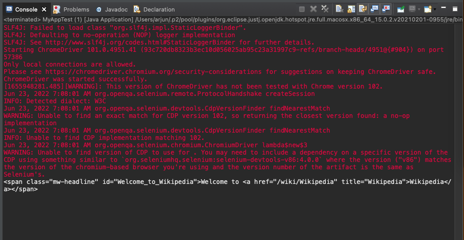The width and height of the screenshot is (464, 240).
Task: Open Display Selected Console dropdown arrow
Action: tap(420, 9)
